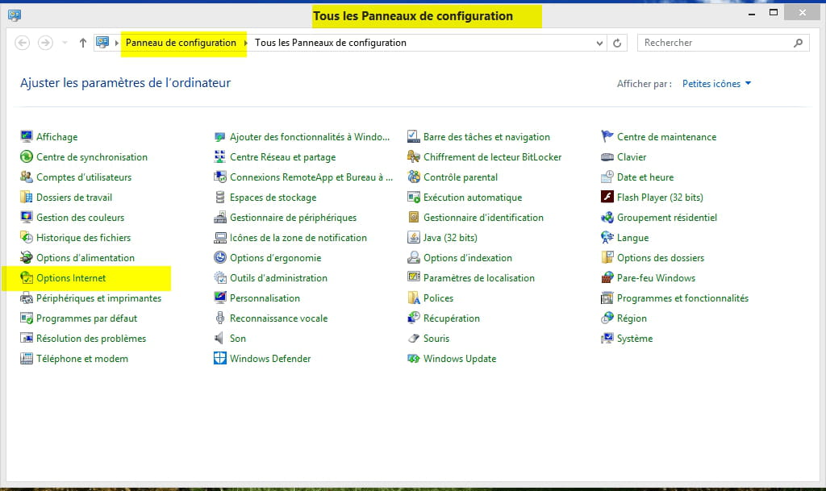The image size is (826, 491).
Task: Expand the breadcrumb arrow before Panneau de configuration
Action: [x=117, y=44]
